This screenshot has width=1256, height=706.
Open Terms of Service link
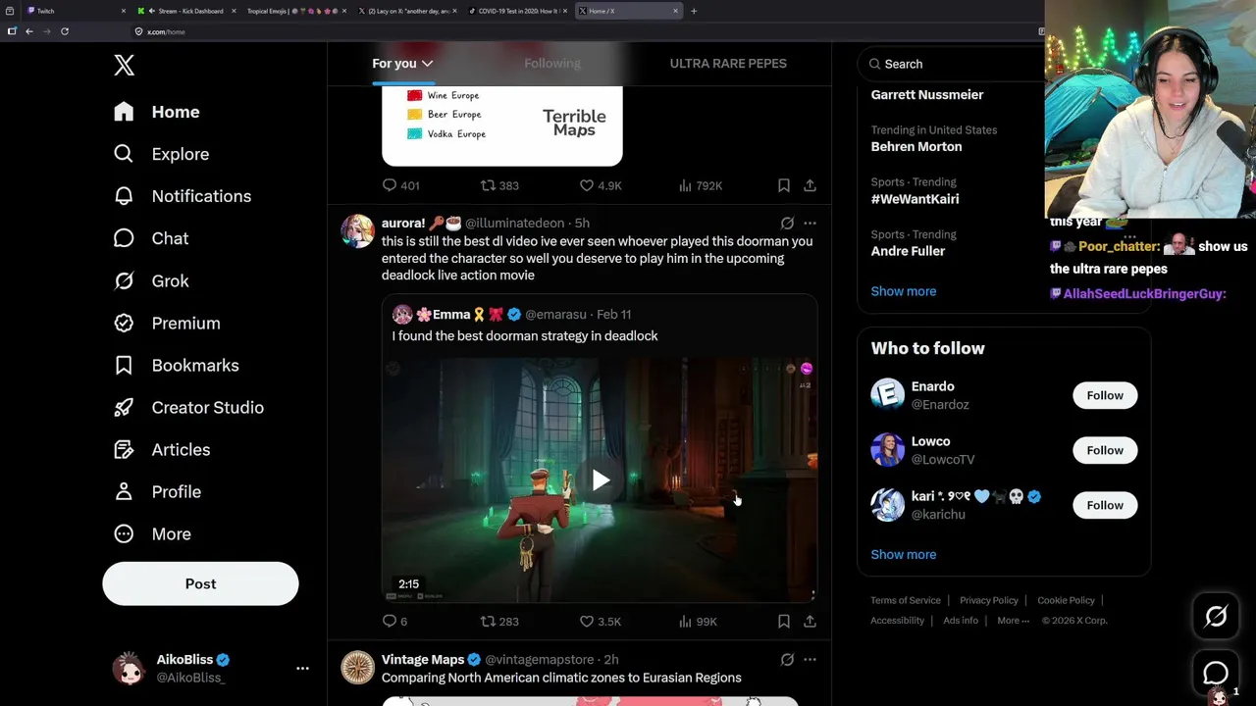click(x=906, y=600)
